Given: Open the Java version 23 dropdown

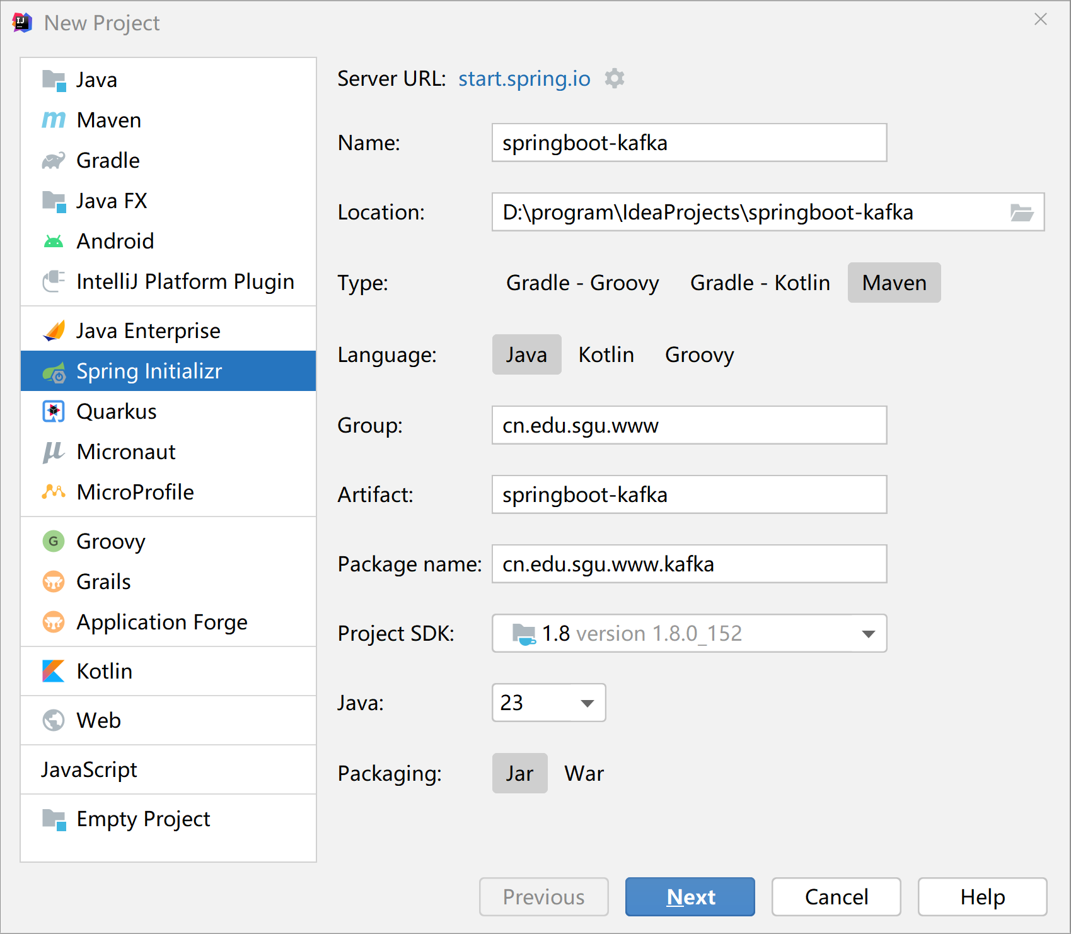Looking at the screenshot, I should tap(549, 703).
